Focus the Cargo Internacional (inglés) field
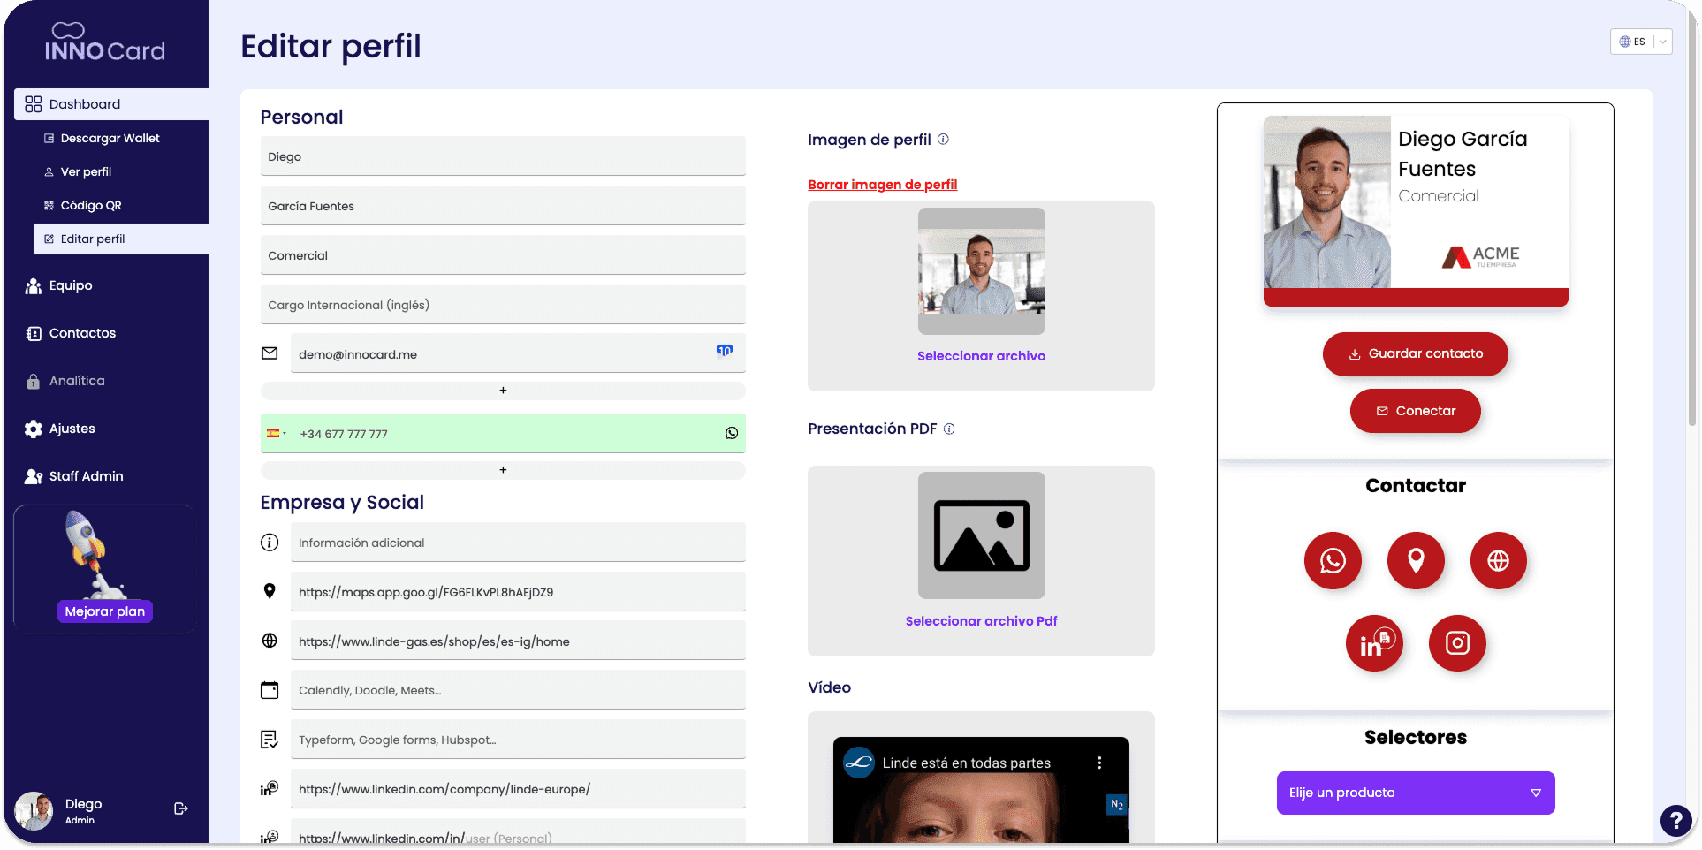The width and height of the screenshot is (1702, 850). click(x=503, y=305)
